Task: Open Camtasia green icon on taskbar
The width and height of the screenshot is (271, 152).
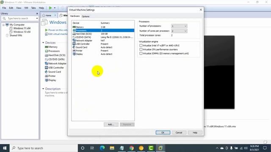Action: pyautogui.click(x=151, y=148)
